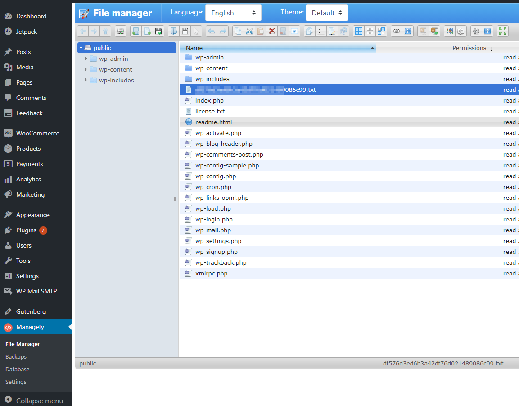Screen dimensions: 519x406
Task: Create a new folder with the toolbar icon
Action: (x=135, y=32)
